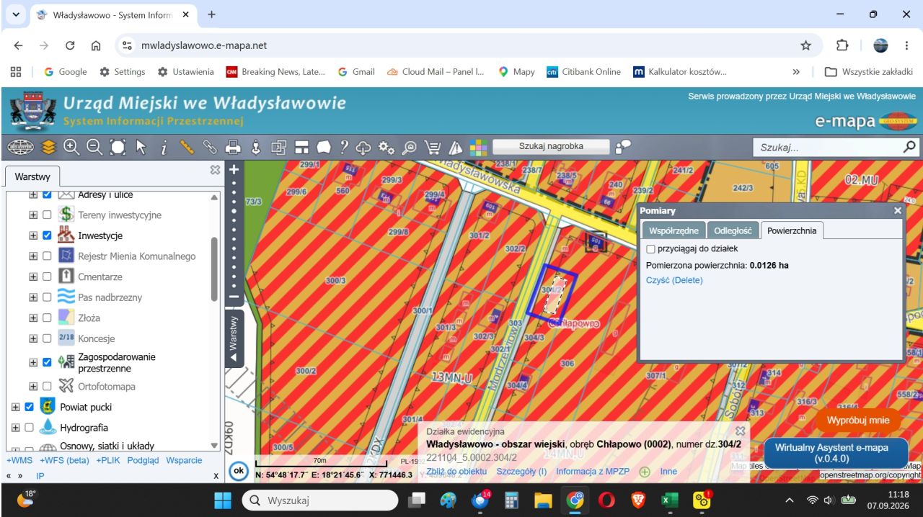Click the street view person icon

point(255,147)
